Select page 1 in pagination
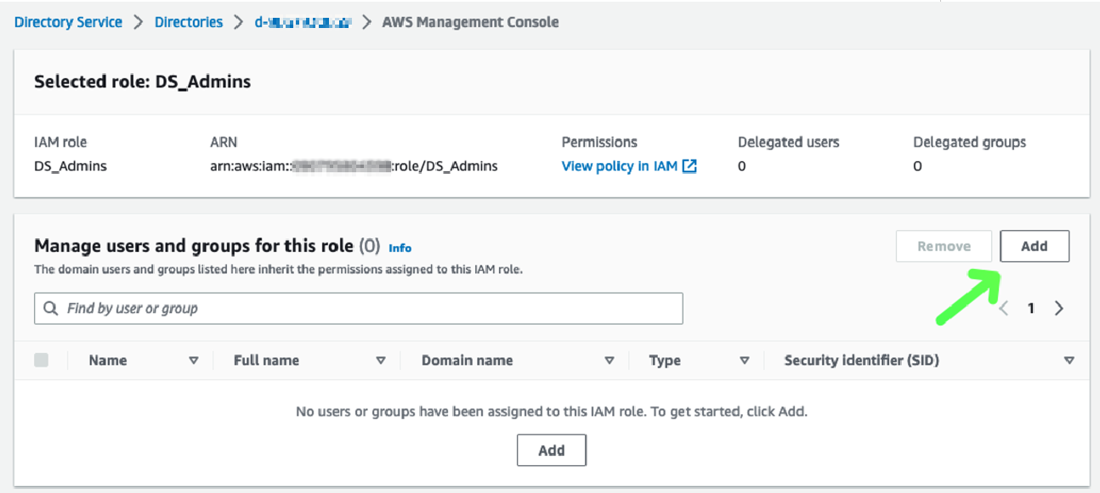The width and height of the screenshot is (1100, 493). 1031,309
